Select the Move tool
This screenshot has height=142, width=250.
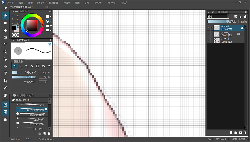click(5, 66)
